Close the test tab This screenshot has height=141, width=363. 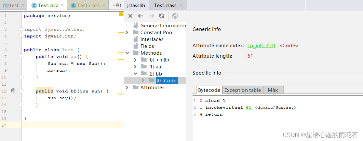pos(22,5)
